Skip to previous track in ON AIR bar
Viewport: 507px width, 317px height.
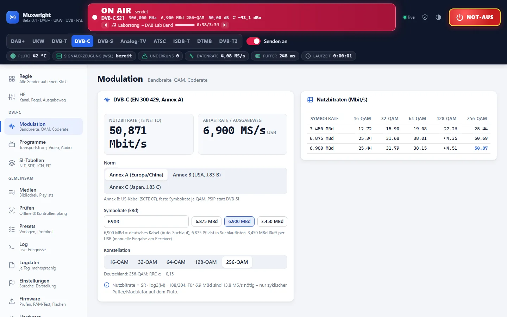(105, 25)
